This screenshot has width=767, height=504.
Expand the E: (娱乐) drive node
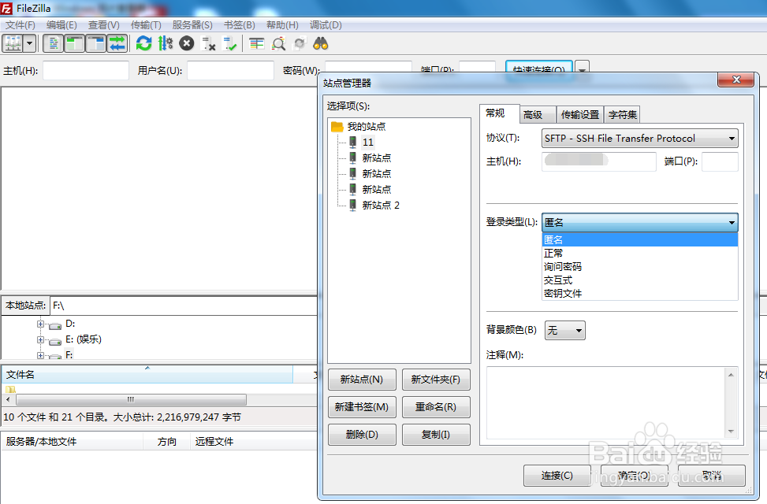coord(41,339)
